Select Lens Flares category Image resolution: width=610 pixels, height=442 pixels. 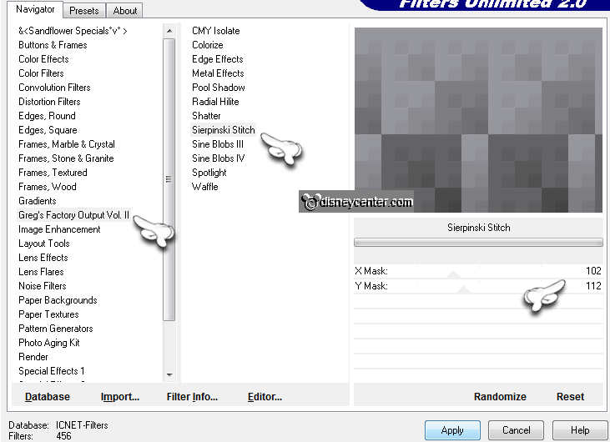pos(41,272)
